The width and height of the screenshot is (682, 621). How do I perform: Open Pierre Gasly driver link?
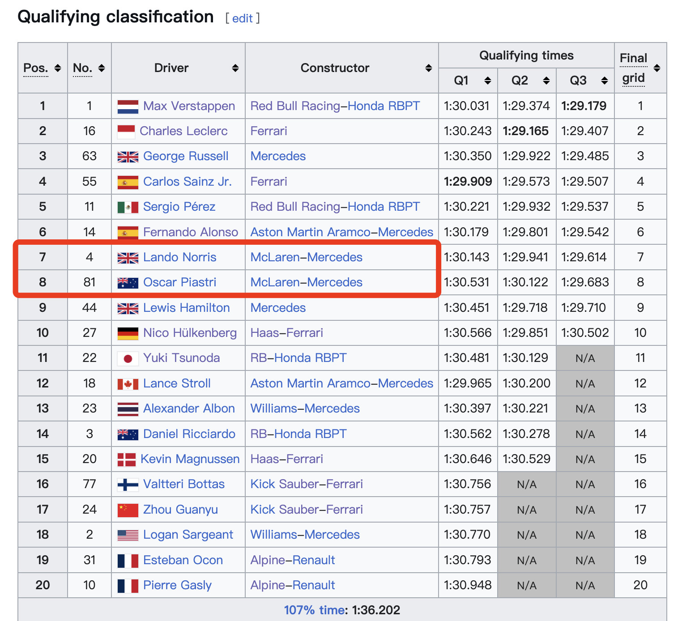(177, 585)
